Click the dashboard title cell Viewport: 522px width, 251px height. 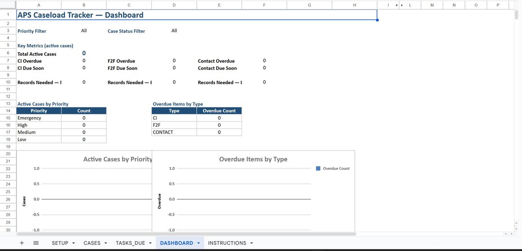click(x=197, y=15)
